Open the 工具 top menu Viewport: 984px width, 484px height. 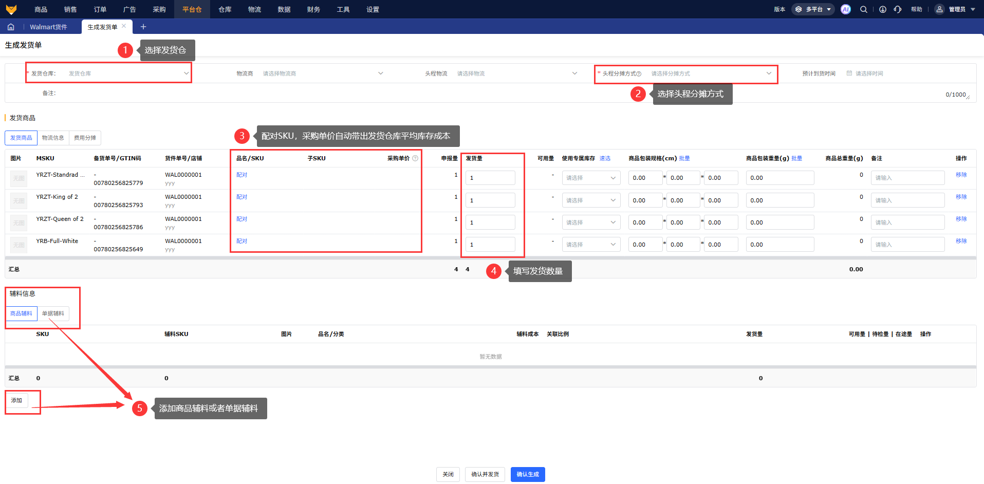(x=343, y=9)
